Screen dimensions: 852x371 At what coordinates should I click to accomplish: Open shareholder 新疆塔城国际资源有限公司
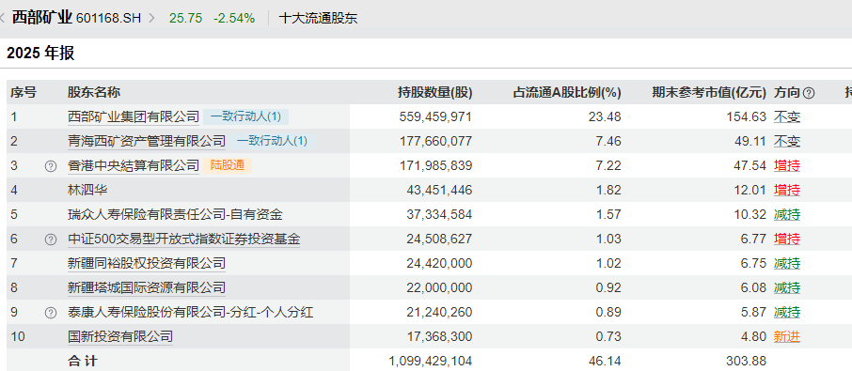(146, 288)
